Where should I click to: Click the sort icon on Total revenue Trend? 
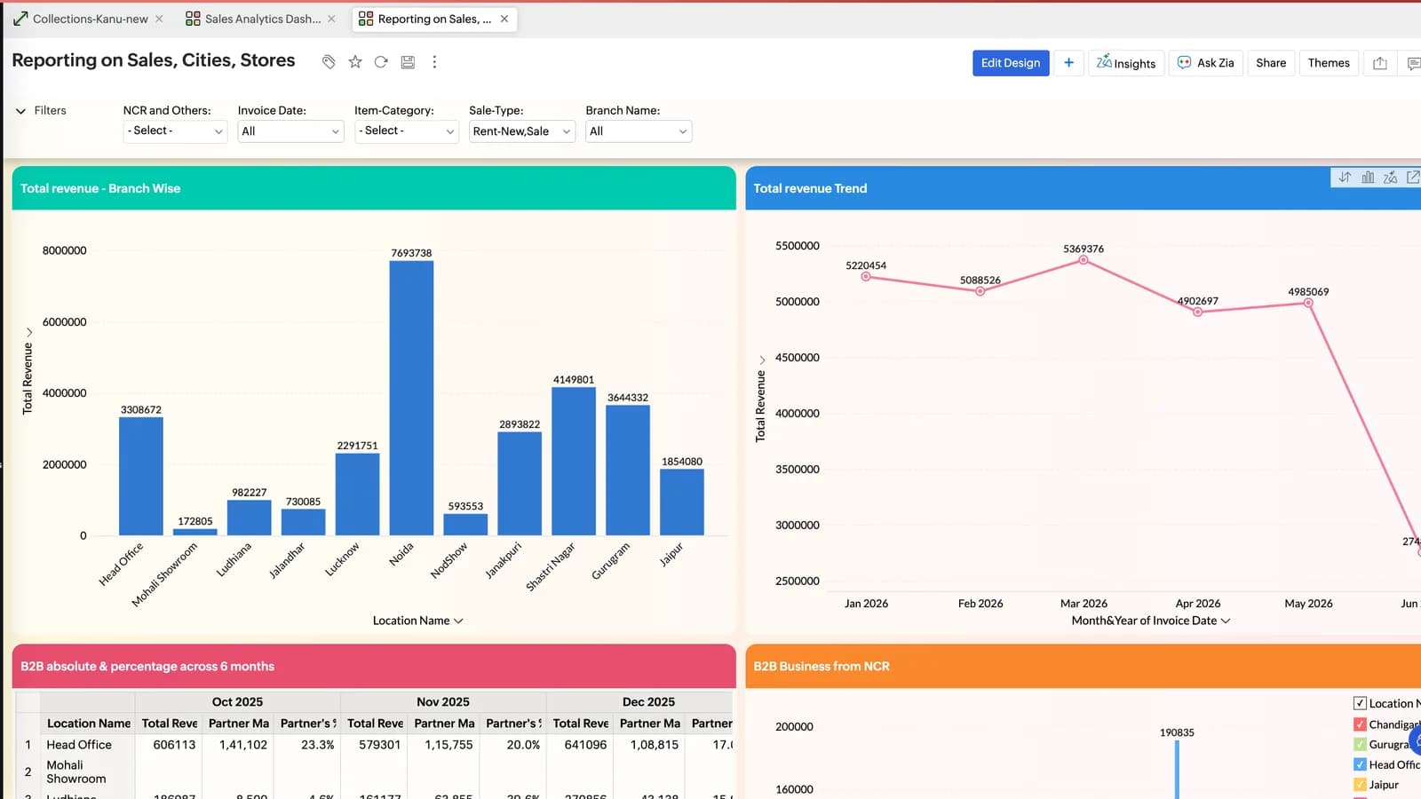pos(1345,178)
